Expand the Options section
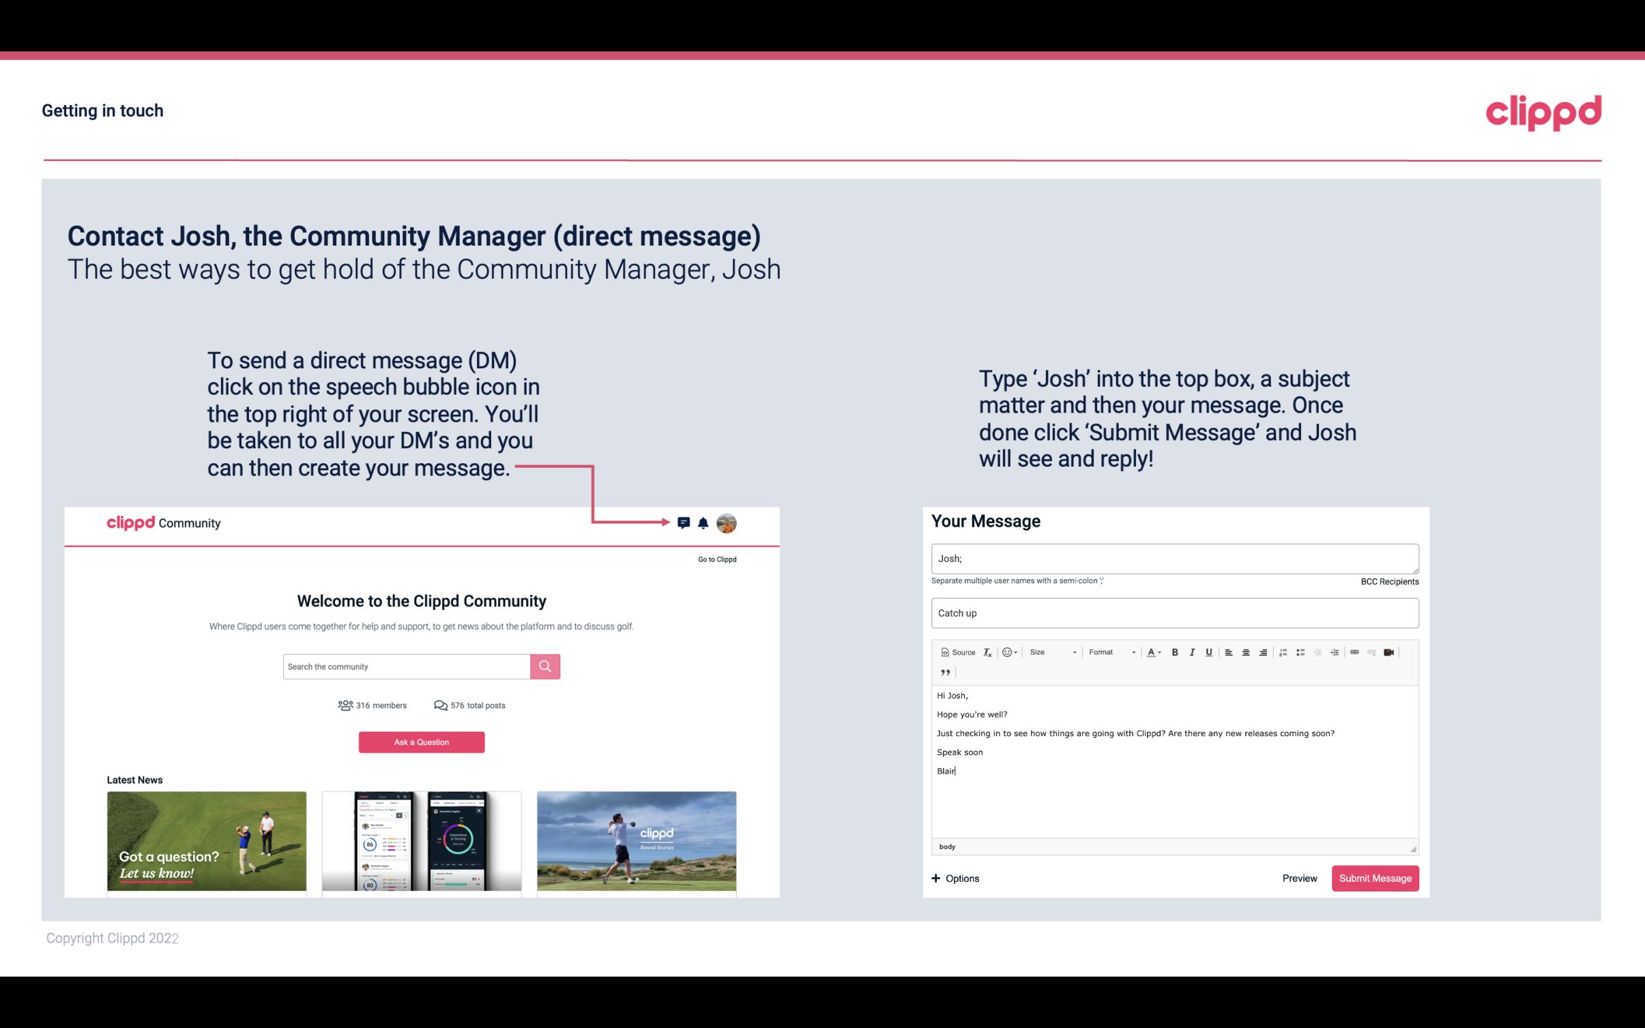The width and height of the screenshot is (1645, 1028). [x=955, y=878]
